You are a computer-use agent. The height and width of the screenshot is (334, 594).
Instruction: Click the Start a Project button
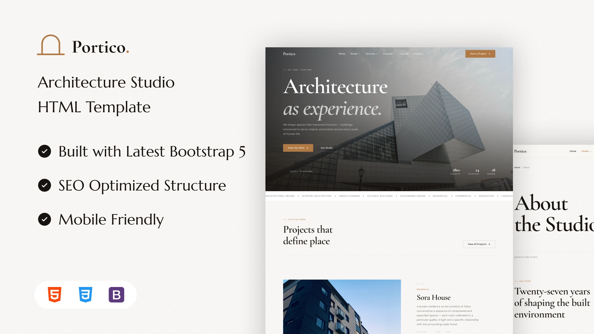[480, 54]
